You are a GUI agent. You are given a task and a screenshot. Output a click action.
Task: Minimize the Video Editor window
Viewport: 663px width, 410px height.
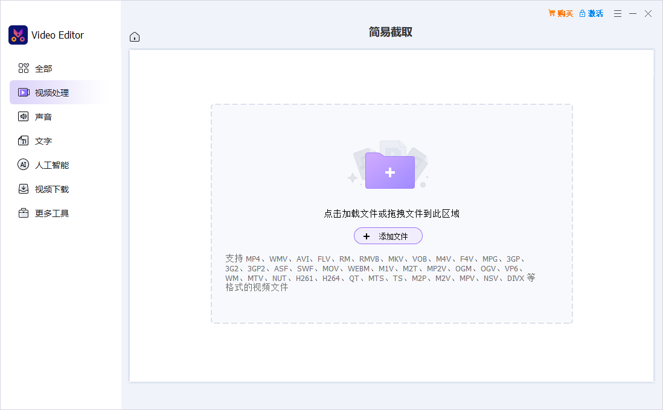[633, 13]
